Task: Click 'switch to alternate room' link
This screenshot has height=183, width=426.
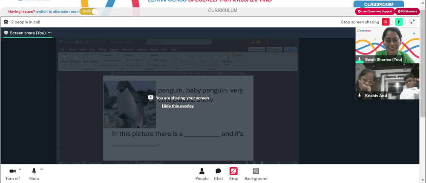Action: pos(58,11)
